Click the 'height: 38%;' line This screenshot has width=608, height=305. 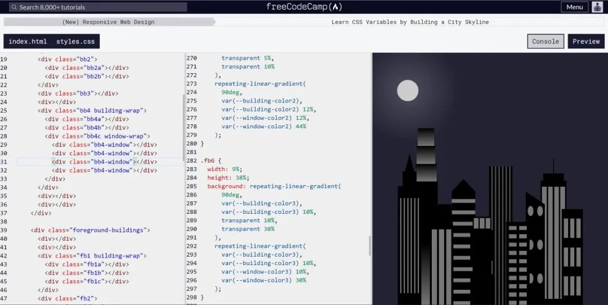[228, 177]
